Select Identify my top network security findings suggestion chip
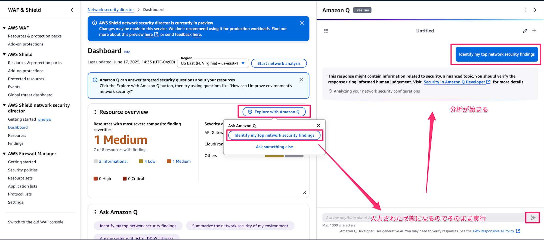544x240 pixels. 138,226
